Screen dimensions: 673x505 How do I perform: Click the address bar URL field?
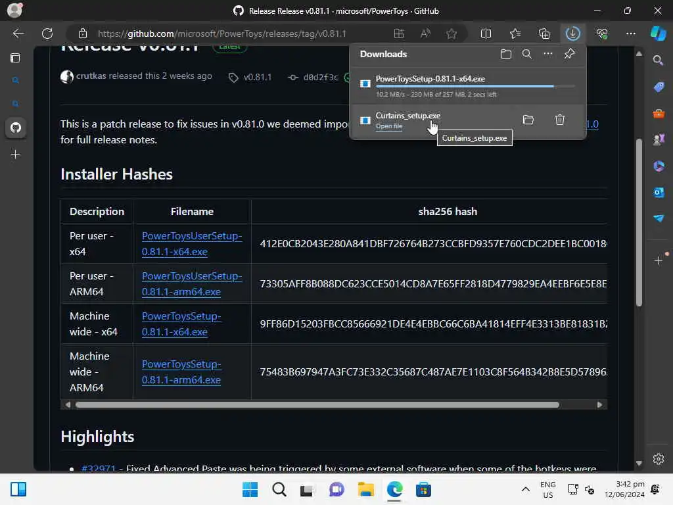(222, 34)
